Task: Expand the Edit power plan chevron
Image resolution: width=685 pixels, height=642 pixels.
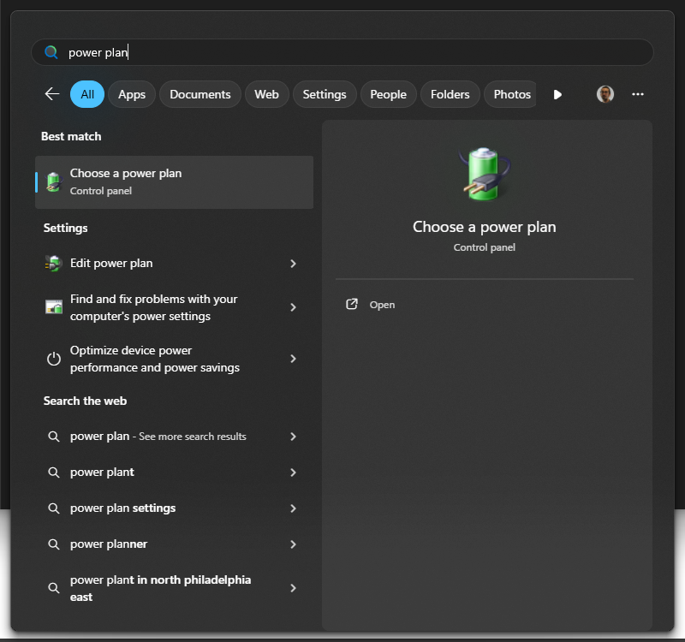Action: [x=293, y=264]
